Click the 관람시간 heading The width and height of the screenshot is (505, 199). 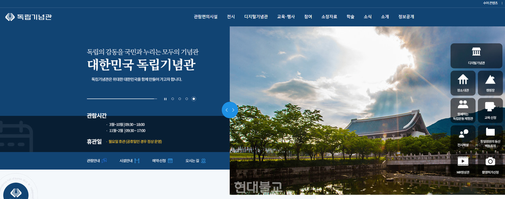tap(97, 115)
